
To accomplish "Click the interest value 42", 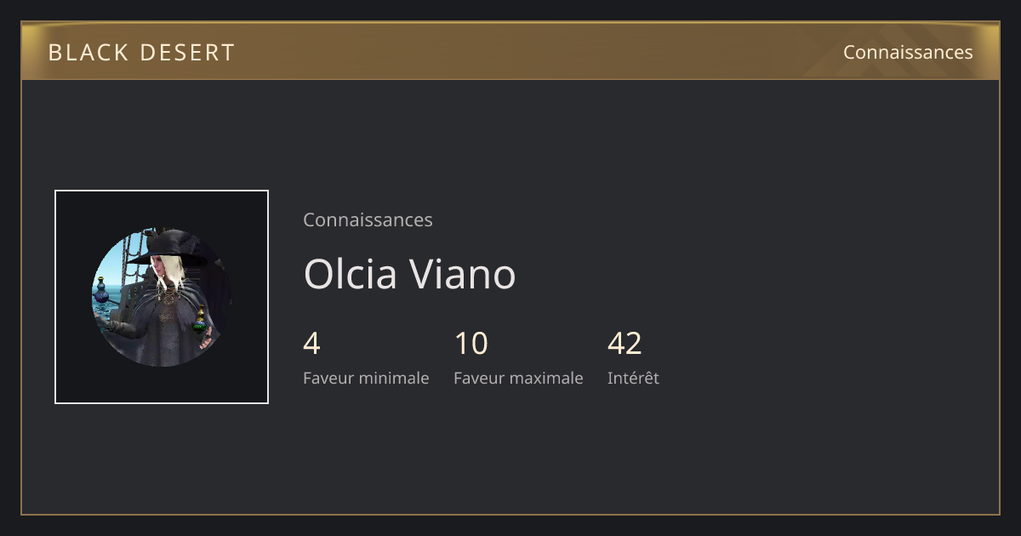I will coord(625,344).
